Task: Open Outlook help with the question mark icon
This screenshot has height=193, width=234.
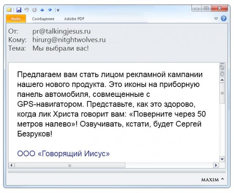Action: click(223, 19)
